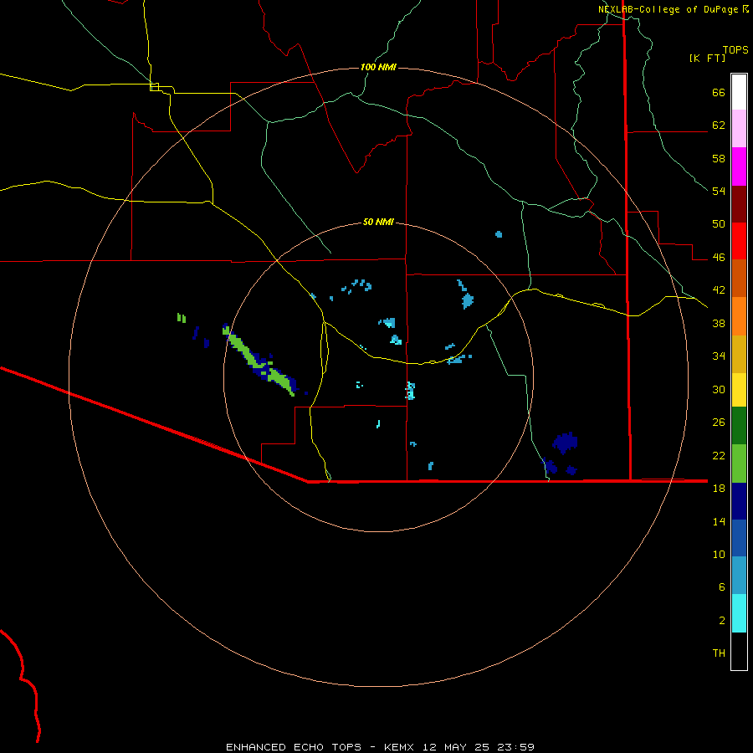The width and height of the screenshot is (753, 753).
Task: Click the light pink legend swatch
Action: coord(739,129)
